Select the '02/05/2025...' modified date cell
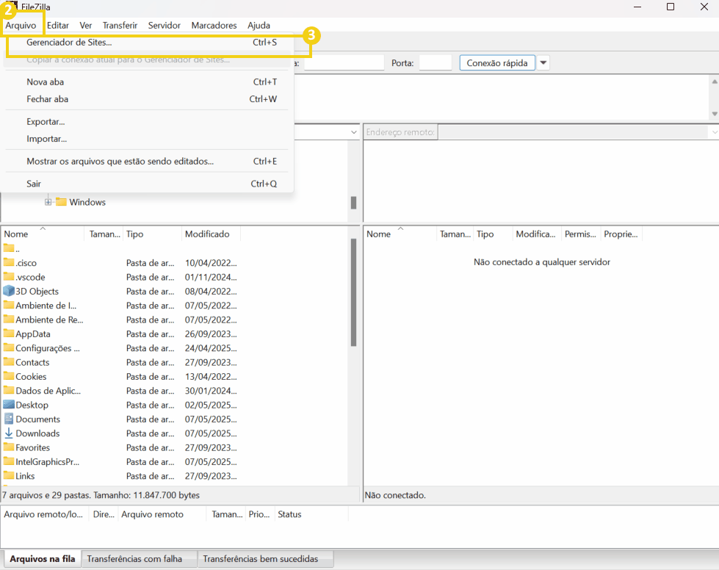 point(211,405)
